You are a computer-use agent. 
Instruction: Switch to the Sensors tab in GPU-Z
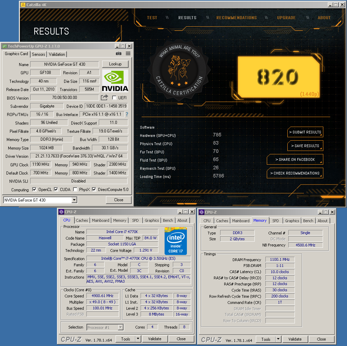[38, 54]
